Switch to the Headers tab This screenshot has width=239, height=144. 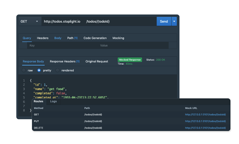43,38
